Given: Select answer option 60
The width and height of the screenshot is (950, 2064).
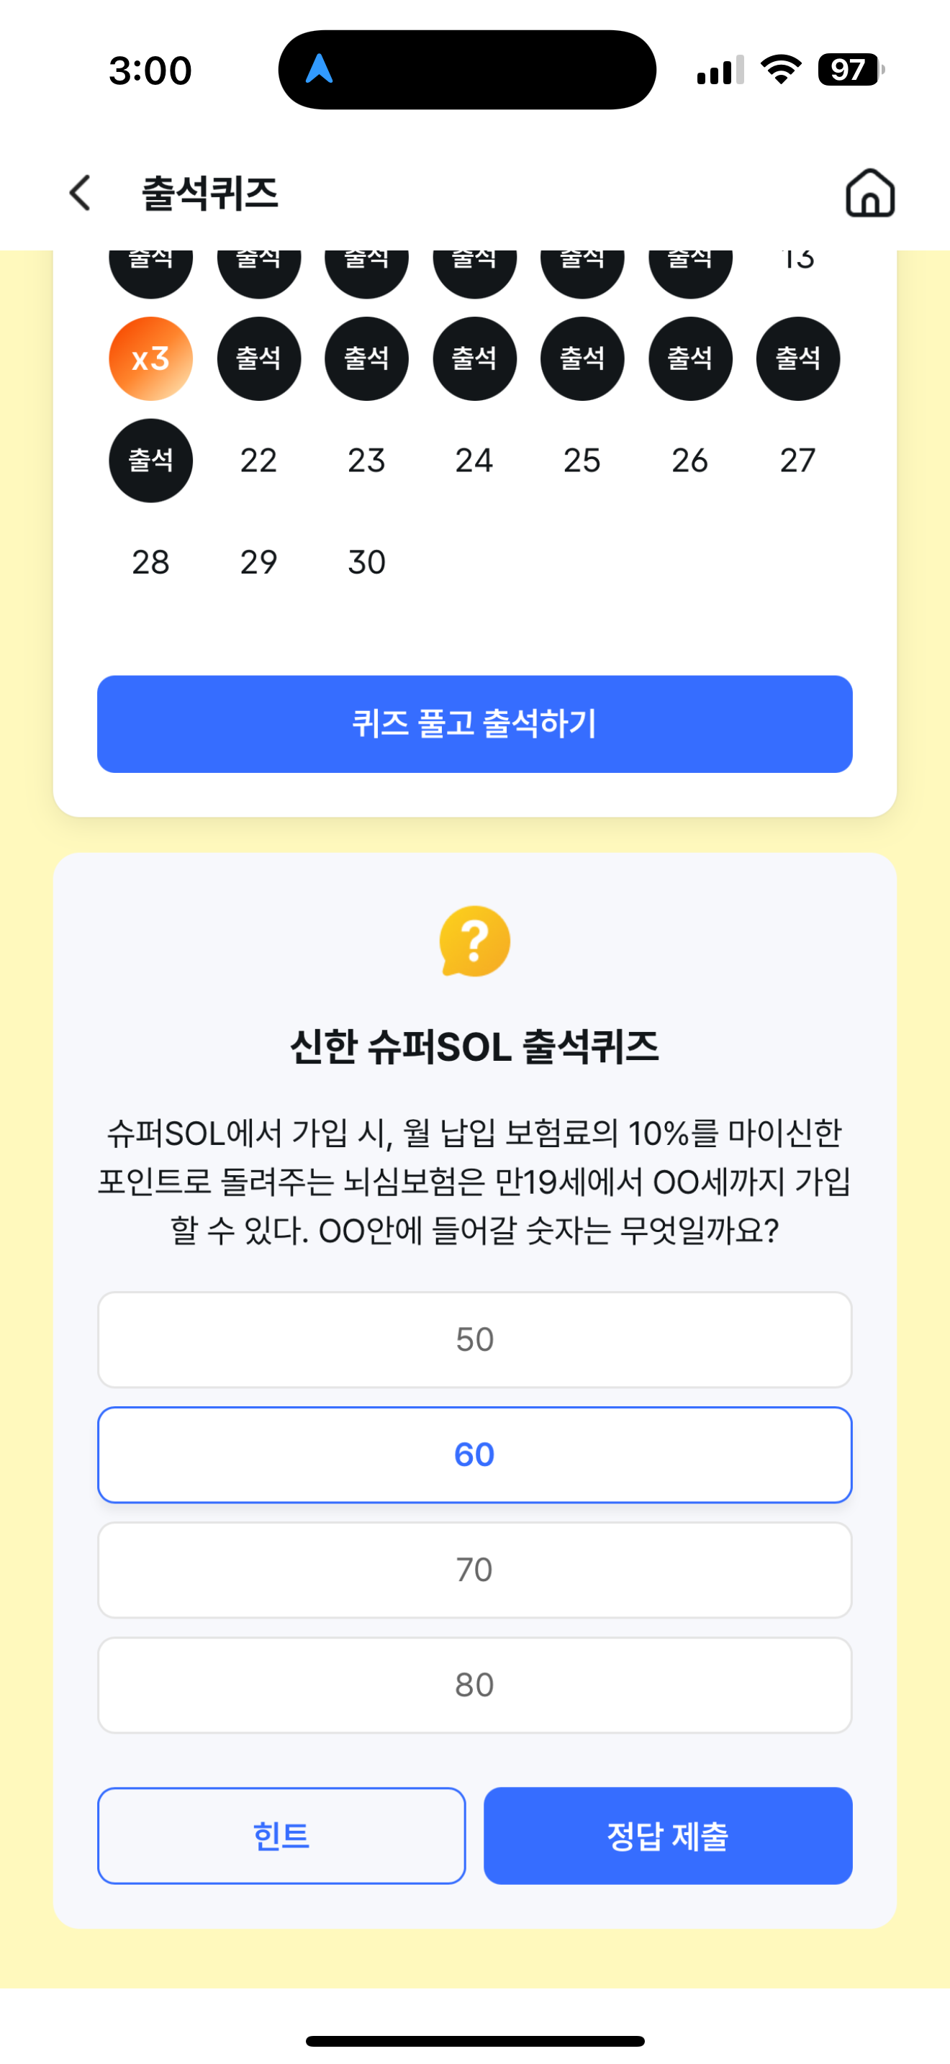Looking at the screenshot, I should [475, 1454].
